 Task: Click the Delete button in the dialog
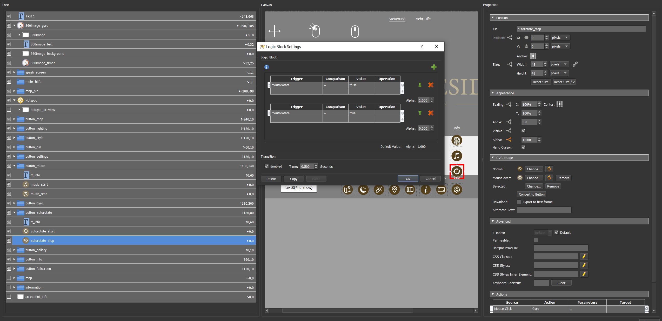coord(271,179)
